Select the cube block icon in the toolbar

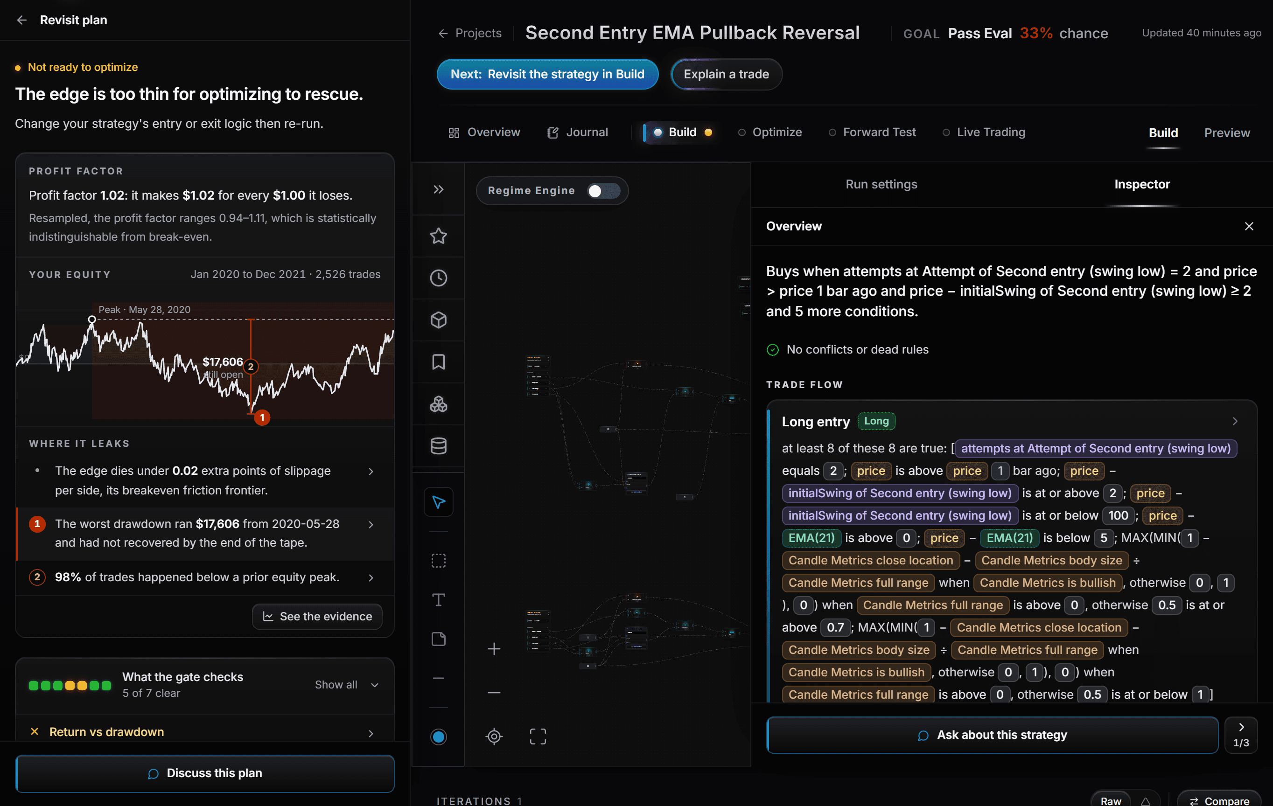(x=438, y=320)
